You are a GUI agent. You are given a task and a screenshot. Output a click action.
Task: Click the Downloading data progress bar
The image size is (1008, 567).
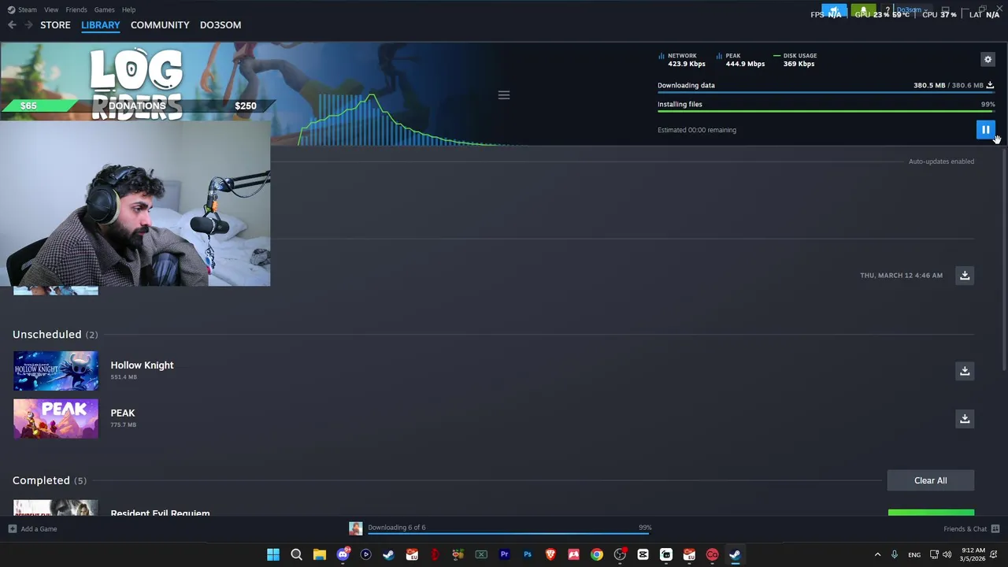(x=826, y=92)
